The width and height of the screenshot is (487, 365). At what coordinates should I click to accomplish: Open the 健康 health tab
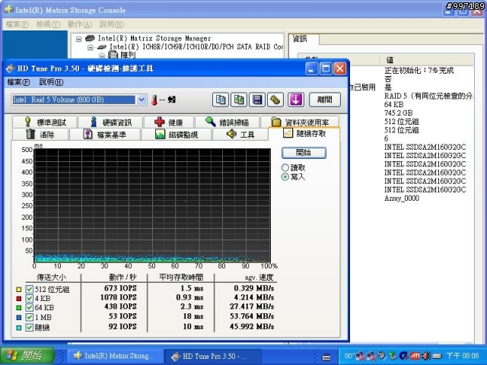[169, 122]
